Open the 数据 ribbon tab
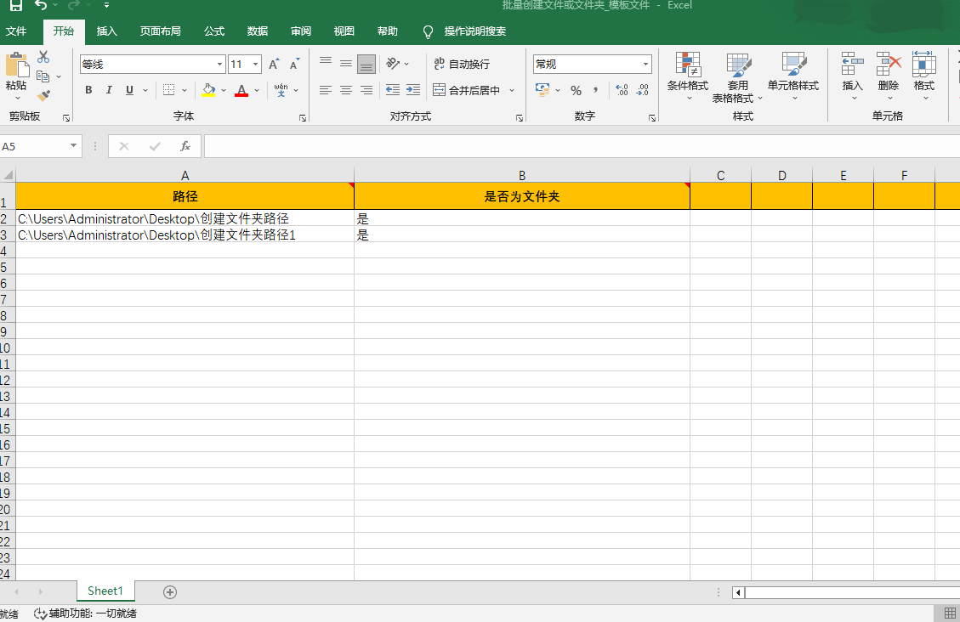Viewport: 960px width, 622px height. (x=257, y=31)
